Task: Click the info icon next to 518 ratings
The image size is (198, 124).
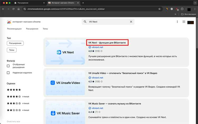Action: tap(101, 51)
